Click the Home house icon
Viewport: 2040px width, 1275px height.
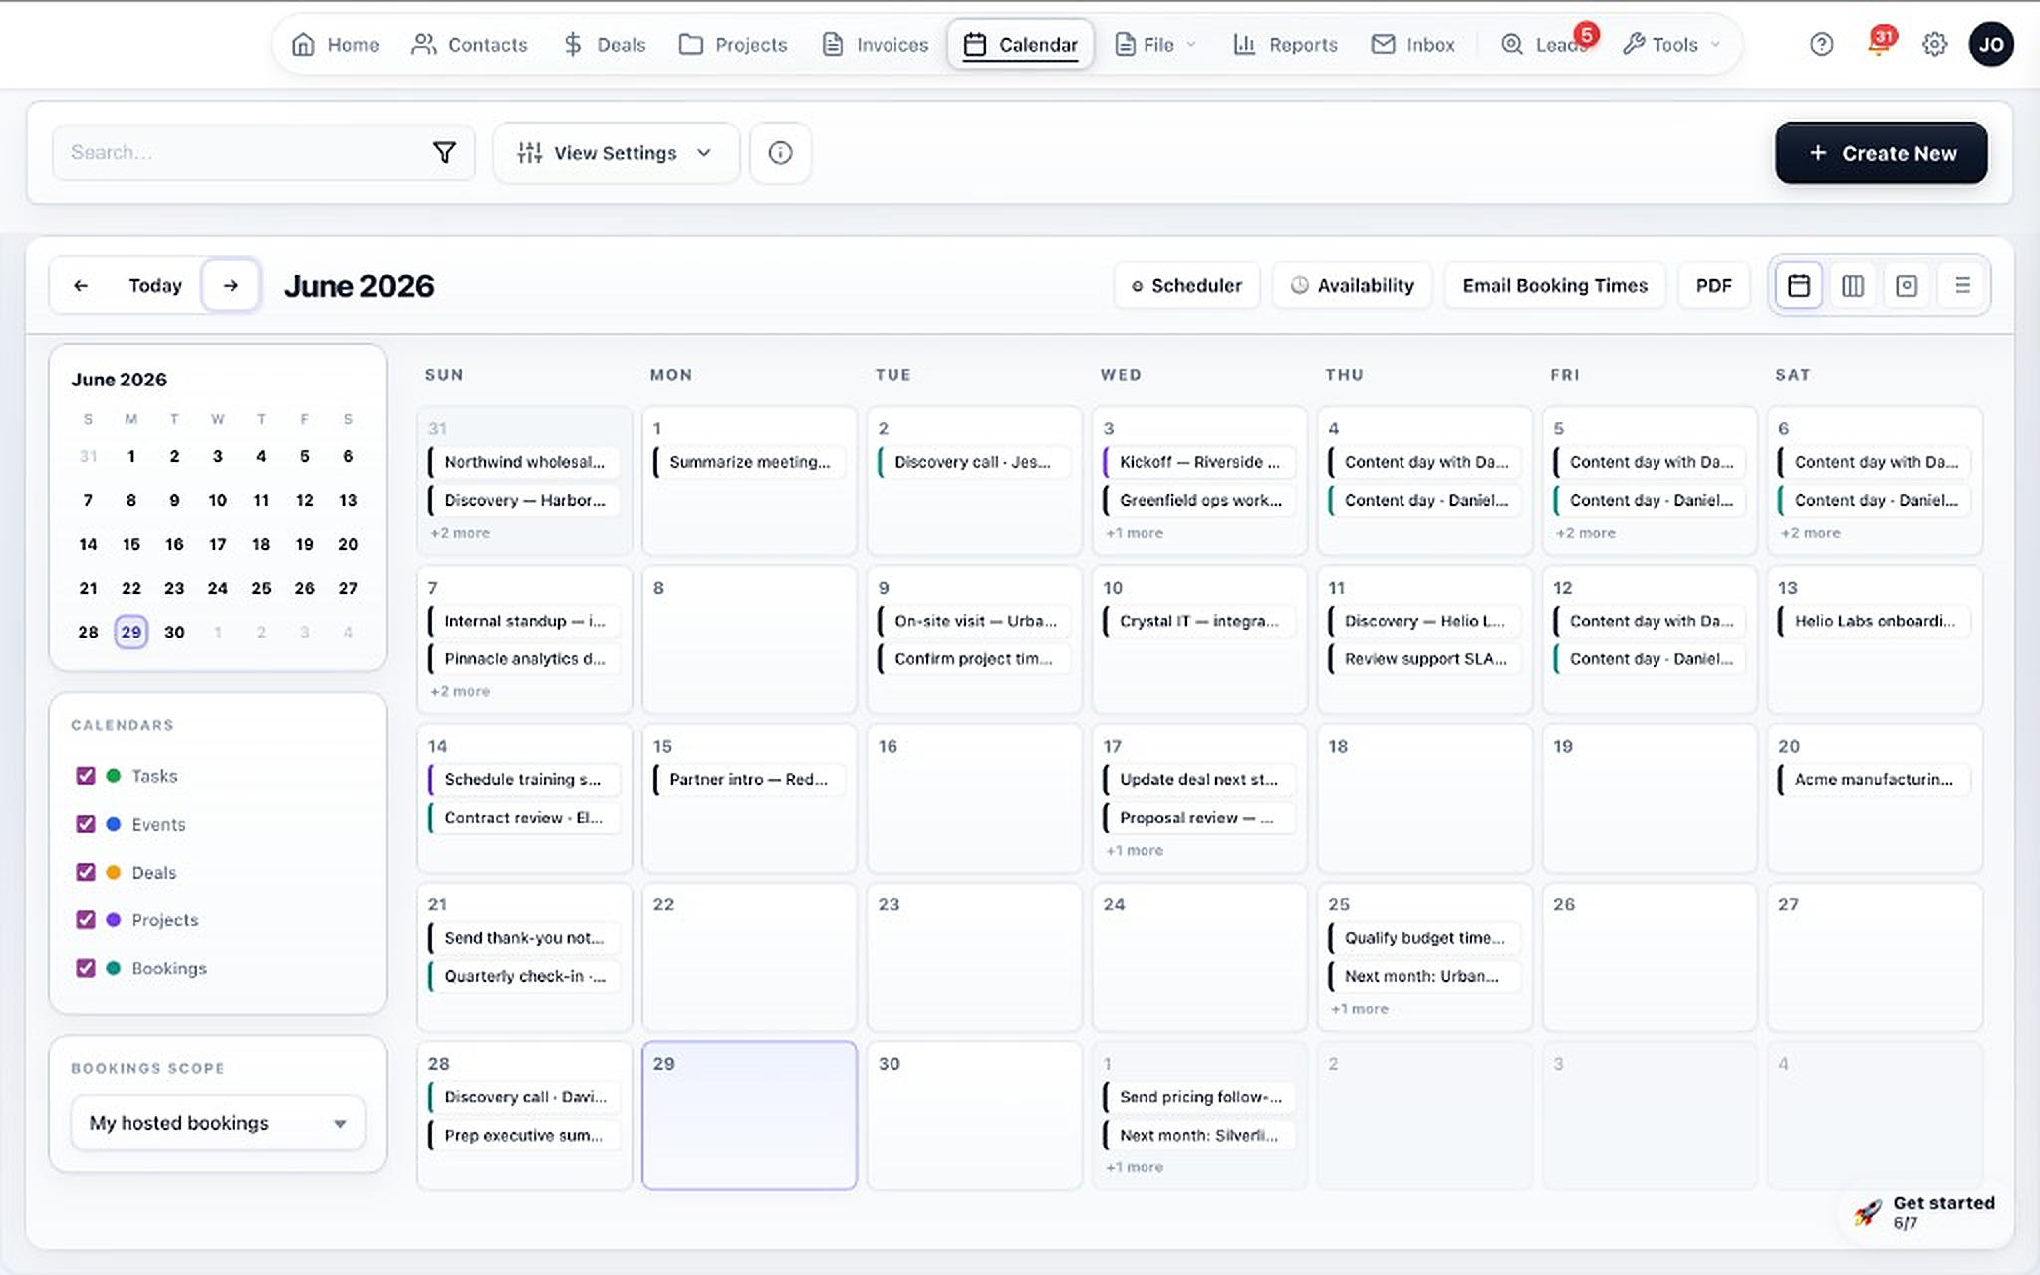click(303, 45)
